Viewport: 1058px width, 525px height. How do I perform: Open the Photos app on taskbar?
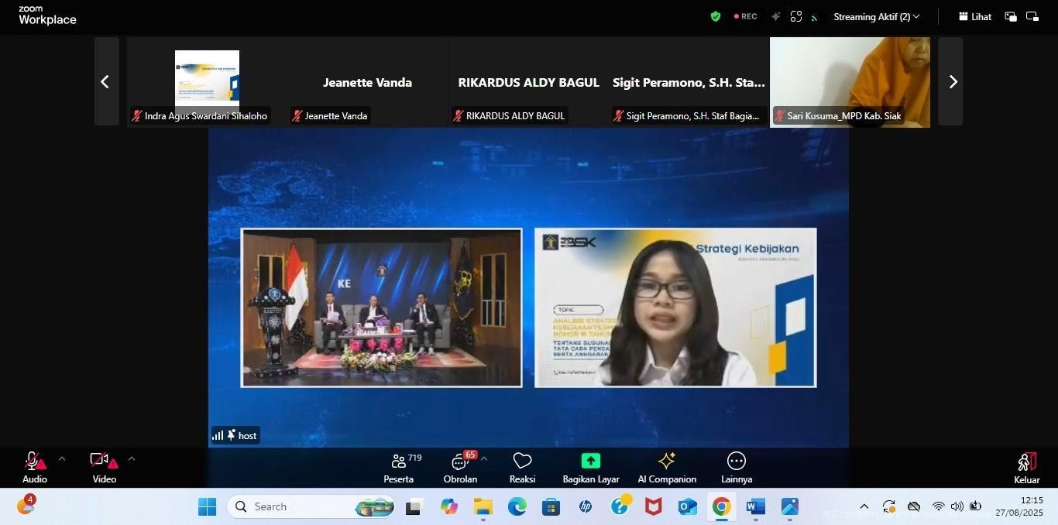tap(789, 506)
